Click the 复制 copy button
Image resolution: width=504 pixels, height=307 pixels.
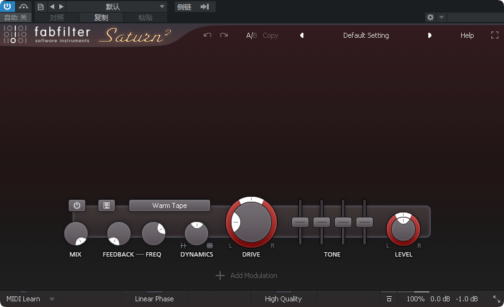[101, 18]
